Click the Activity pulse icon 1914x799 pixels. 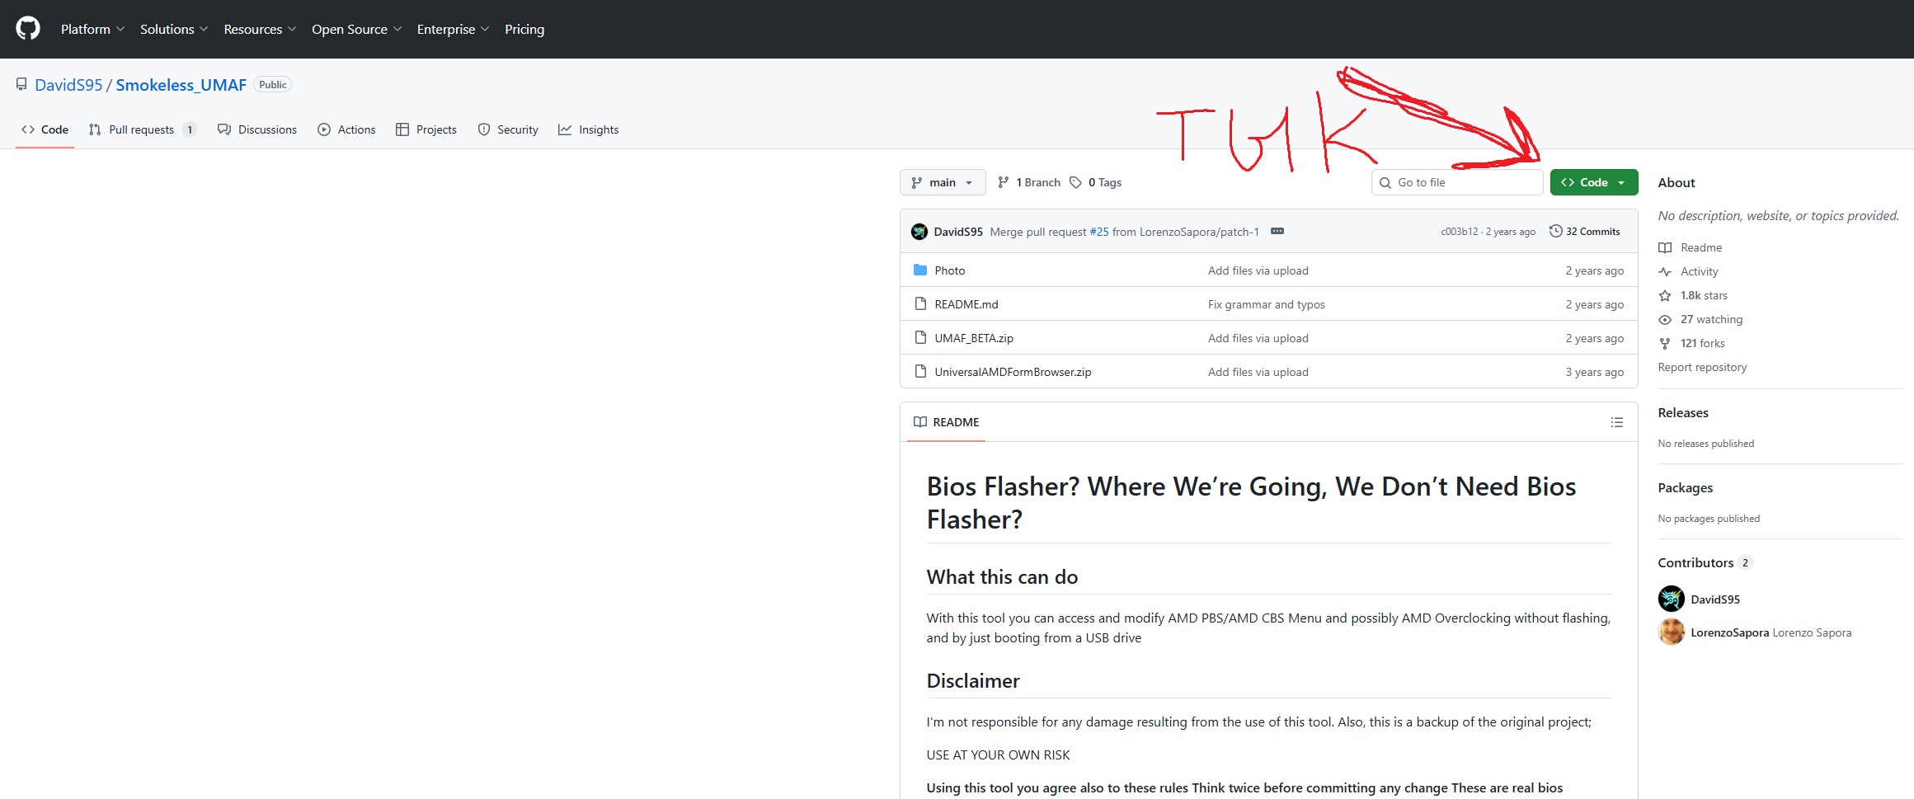pyautogui.click(x=1665, y=271)
